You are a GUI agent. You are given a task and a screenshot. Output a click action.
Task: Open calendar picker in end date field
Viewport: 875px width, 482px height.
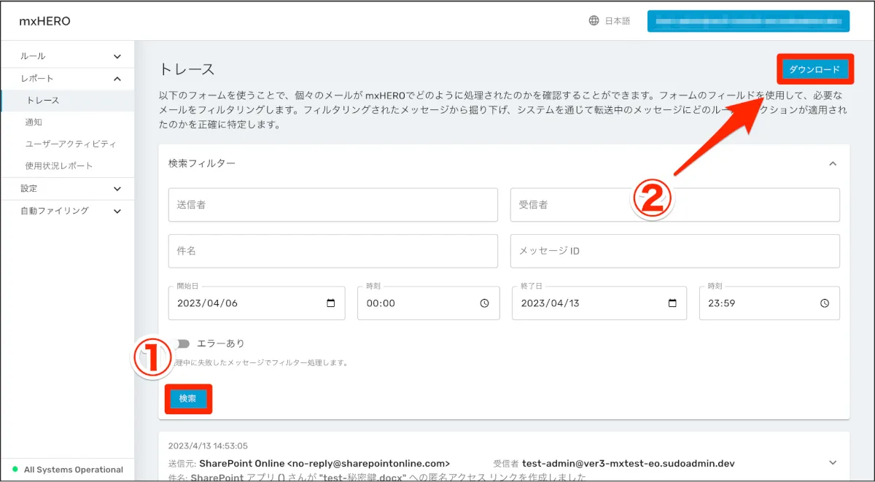pos(672,303)
